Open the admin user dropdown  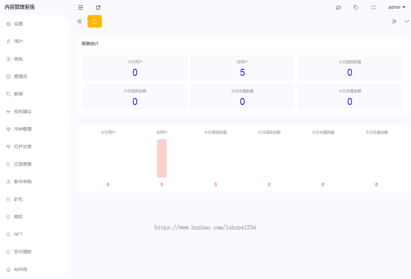(397, 7)
